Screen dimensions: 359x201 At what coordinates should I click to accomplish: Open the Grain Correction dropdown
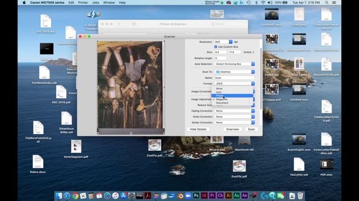coord(234,117)
